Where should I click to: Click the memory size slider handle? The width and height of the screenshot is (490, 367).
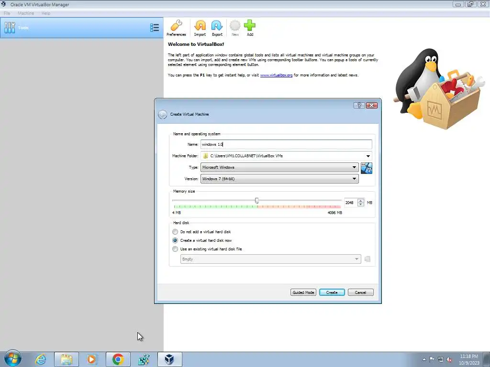(257, 201)
